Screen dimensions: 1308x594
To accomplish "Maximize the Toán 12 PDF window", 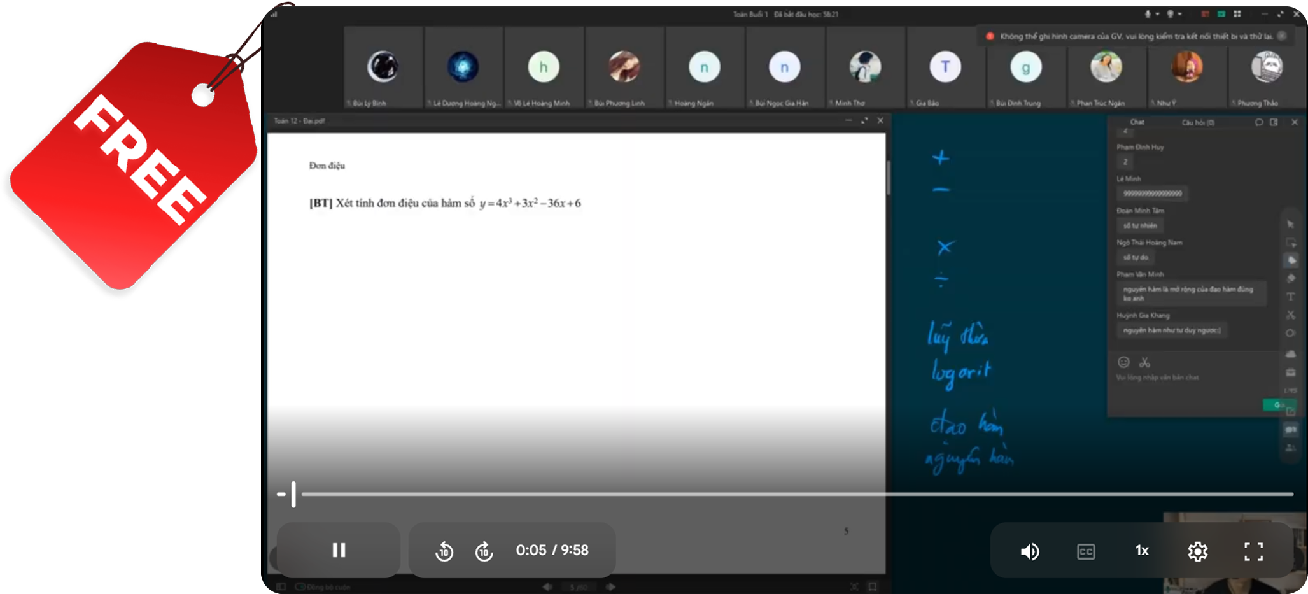I will (x=864, y=120).
